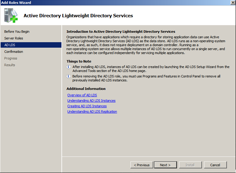Click the server role wizard icon
The width and height of the screenshot is (236, 173).
tap(11, 15)
